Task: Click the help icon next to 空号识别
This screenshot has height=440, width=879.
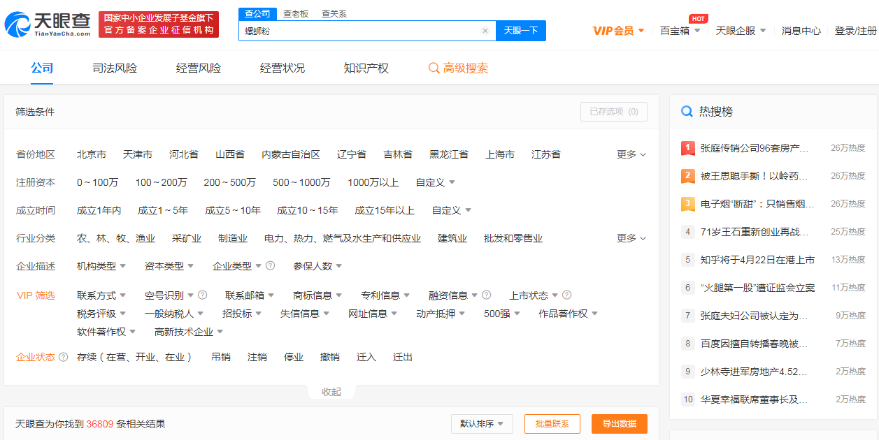Action: coord(203,295)
